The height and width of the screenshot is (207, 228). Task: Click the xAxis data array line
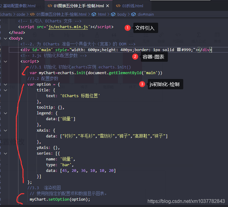(x=107, y=136)
